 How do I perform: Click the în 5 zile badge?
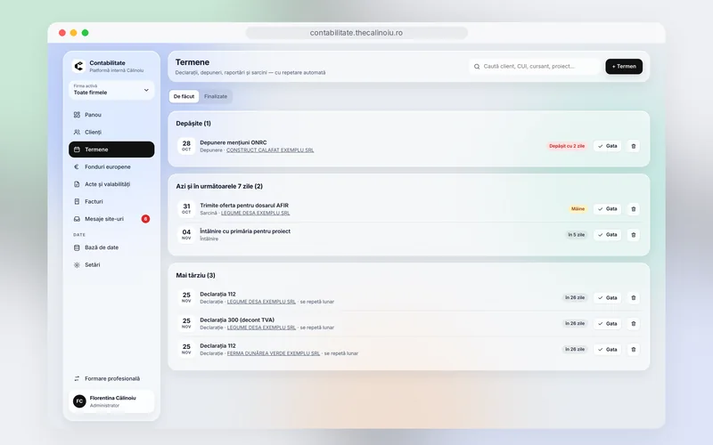576,235
